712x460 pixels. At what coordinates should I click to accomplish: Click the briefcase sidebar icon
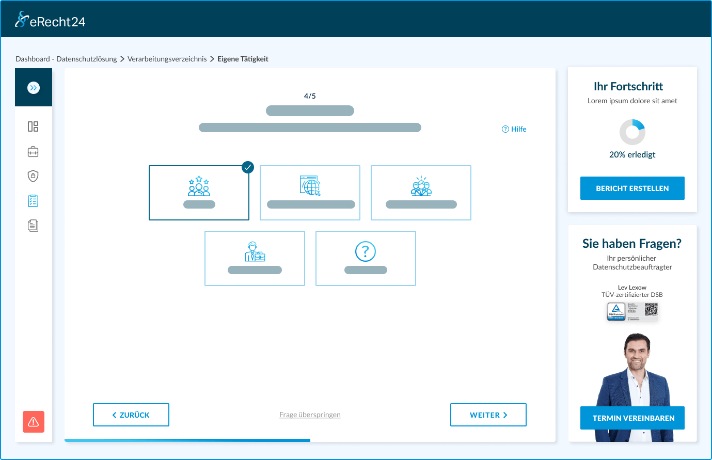point(33,152)
